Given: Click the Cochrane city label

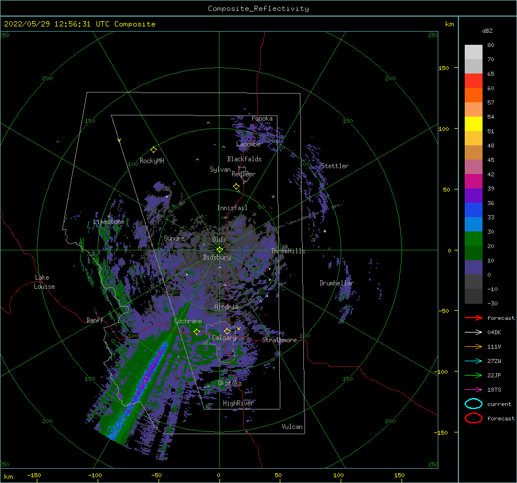Looking at the screenshot, I should click(188, 321).
